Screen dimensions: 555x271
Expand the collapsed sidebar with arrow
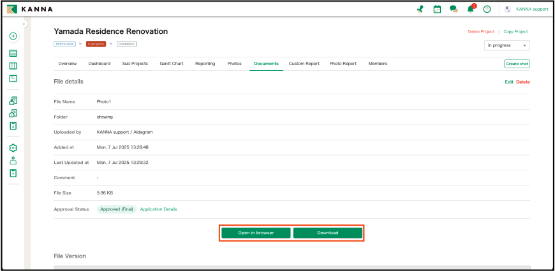(24, 24)
